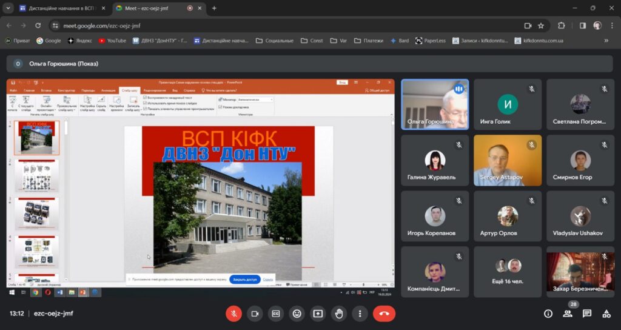Click PowerPoint icon in shared taskbar
The height and width of the screenshot is (330, 621).
coord(82,292)
